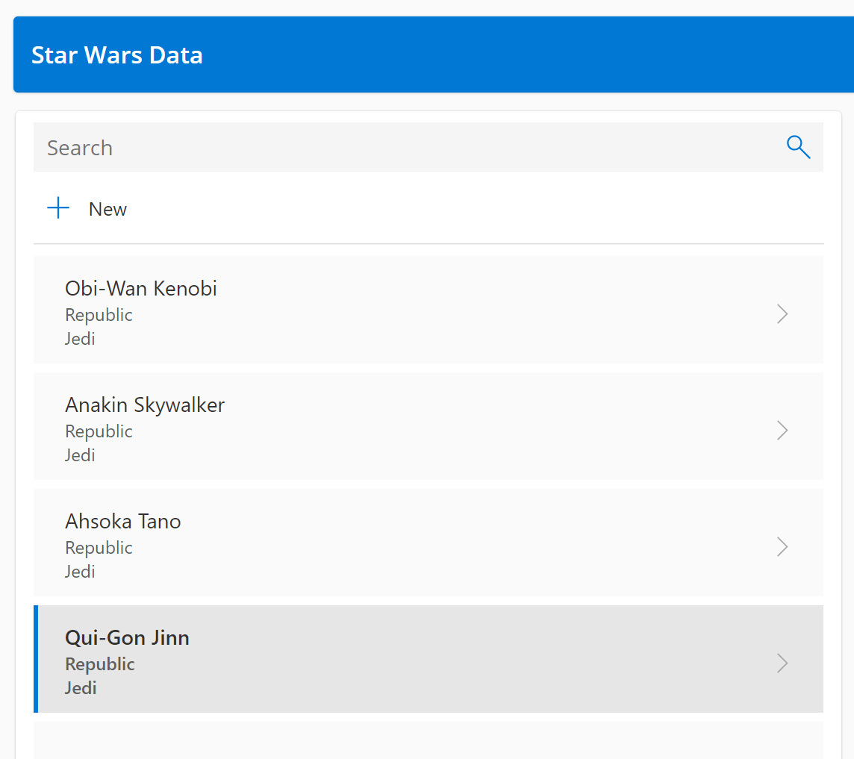The width and height of the screenshot is (854, 759).
Task: Click Republic under Obi-Wan Kenobi
Action: (99, 315)
